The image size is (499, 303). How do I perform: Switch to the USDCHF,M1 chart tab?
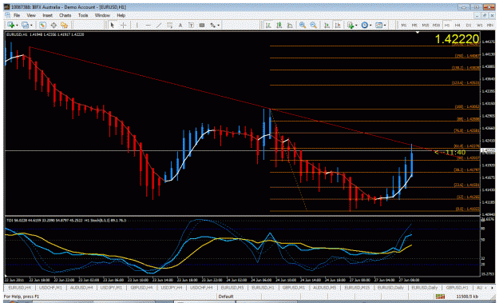pos(50,288)
